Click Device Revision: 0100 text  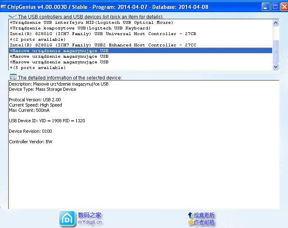tap(30, 131)
